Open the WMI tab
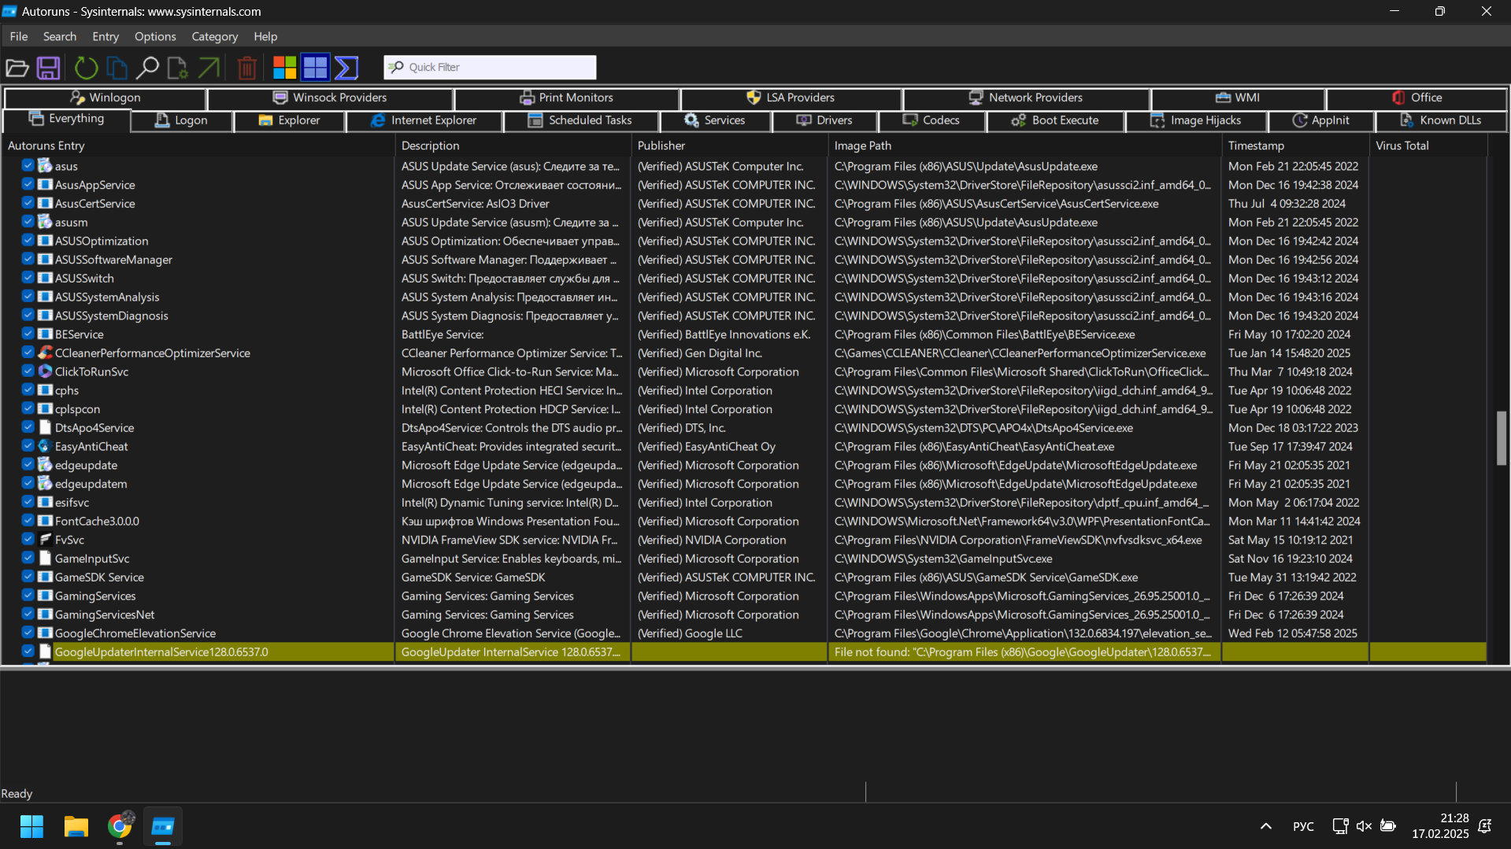Image resolution: width=1511 pixels, height=849 pixels. (1238, 98)
